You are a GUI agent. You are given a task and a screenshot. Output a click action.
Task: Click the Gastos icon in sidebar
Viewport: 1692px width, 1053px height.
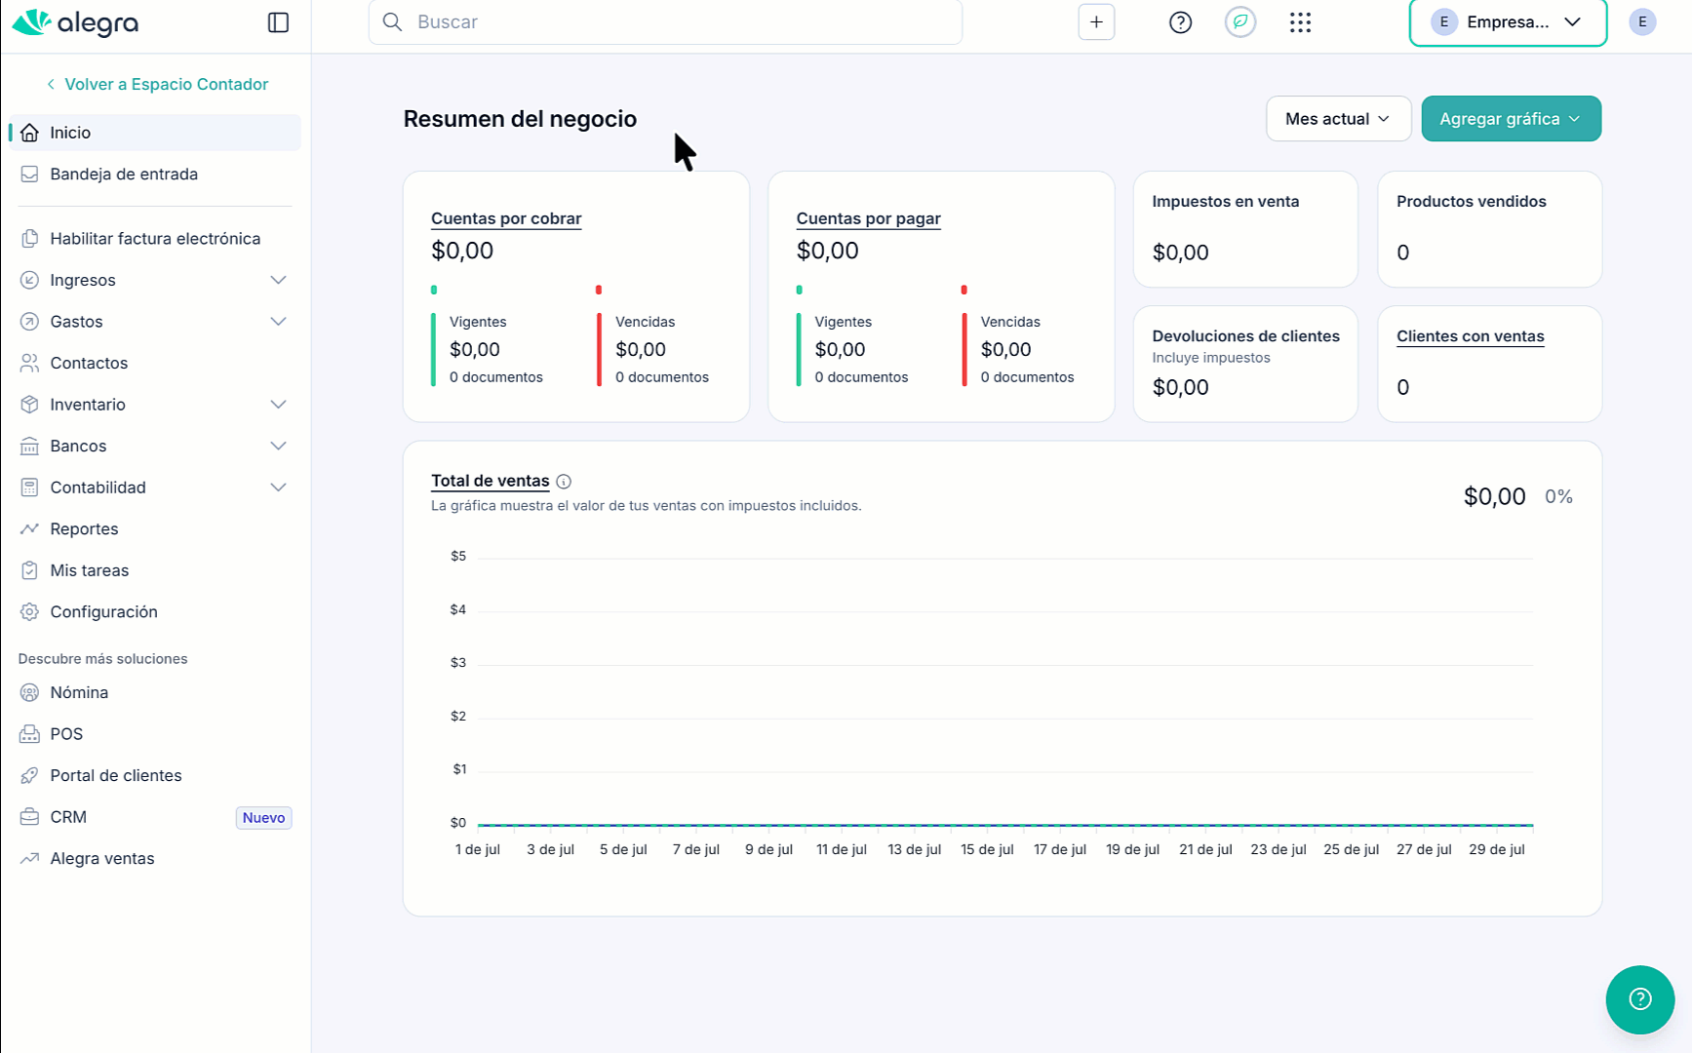pos(30,322)
